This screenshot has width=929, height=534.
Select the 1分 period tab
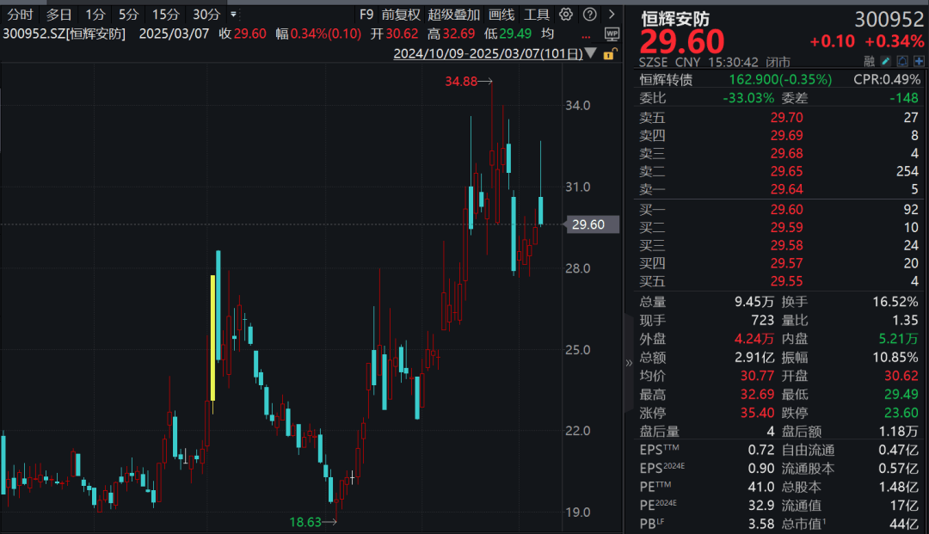[95, 15]
